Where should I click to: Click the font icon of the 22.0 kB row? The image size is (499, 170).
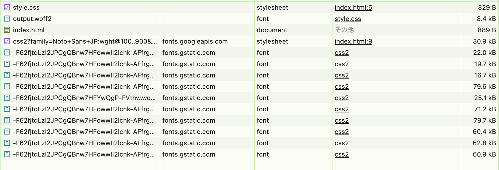(x=7, y=52)
